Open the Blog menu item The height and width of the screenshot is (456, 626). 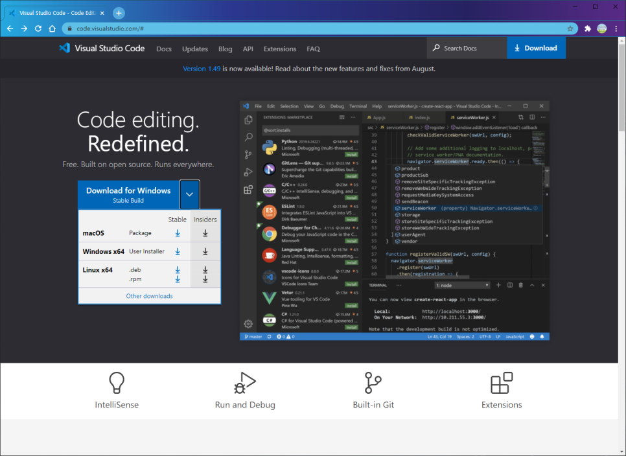click(225, 49)
